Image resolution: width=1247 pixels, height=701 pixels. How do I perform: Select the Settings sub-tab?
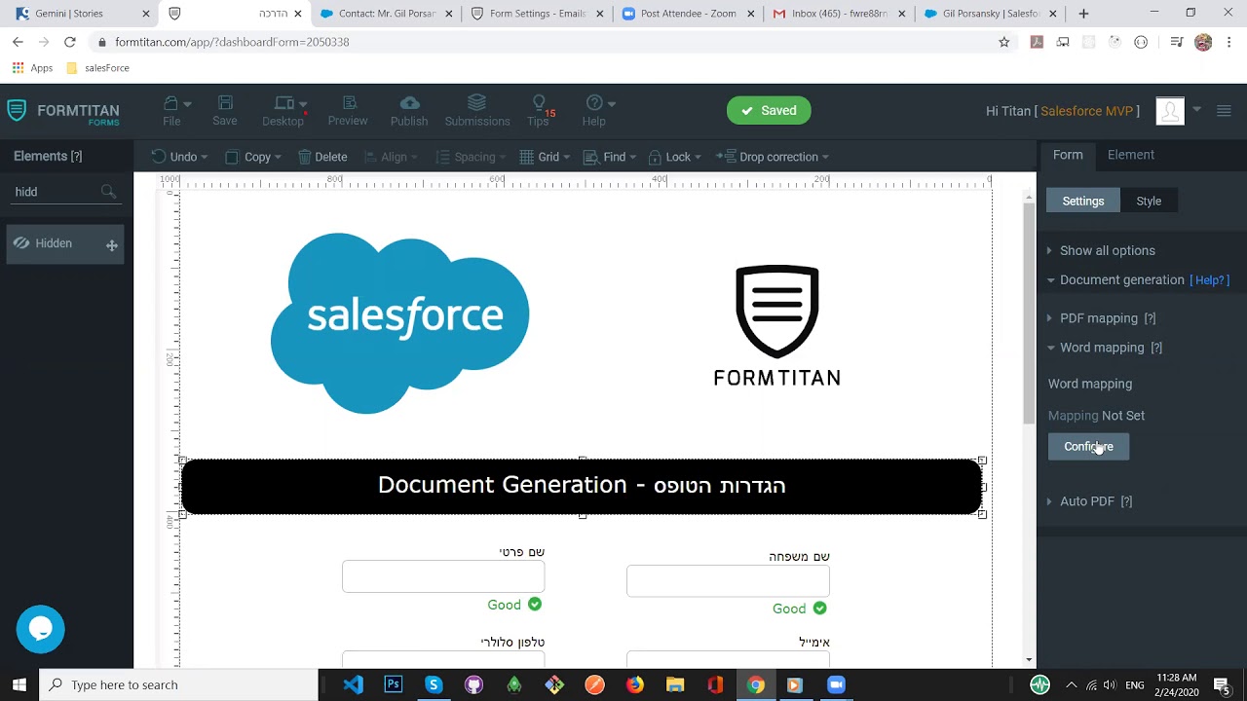(x=1083, y=201)
